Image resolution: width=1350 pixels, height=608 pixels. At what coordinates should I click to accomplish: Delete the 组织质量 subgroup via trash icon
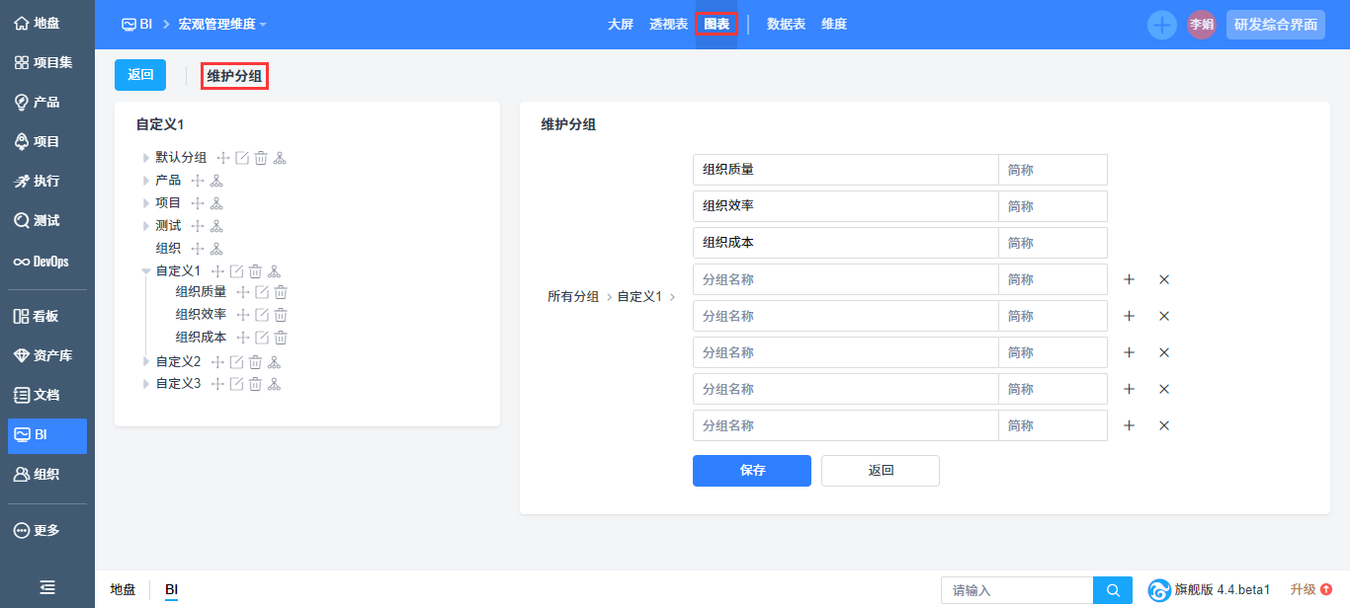(281, 292)
